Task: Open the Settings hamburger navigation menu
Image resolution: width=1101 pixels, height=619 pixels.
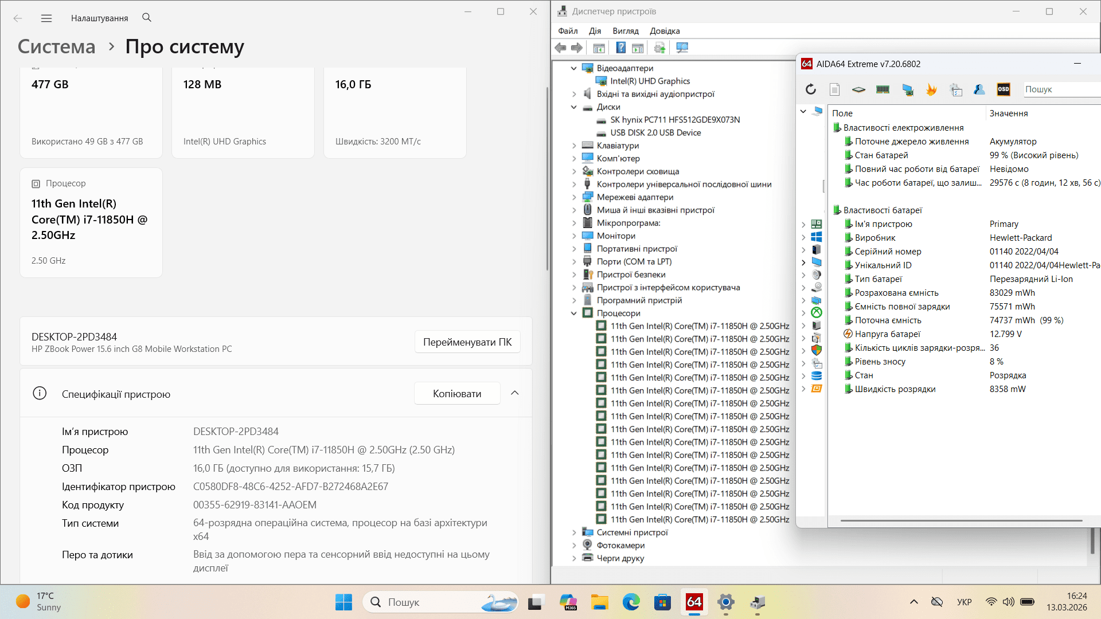Action: point(46,18)
